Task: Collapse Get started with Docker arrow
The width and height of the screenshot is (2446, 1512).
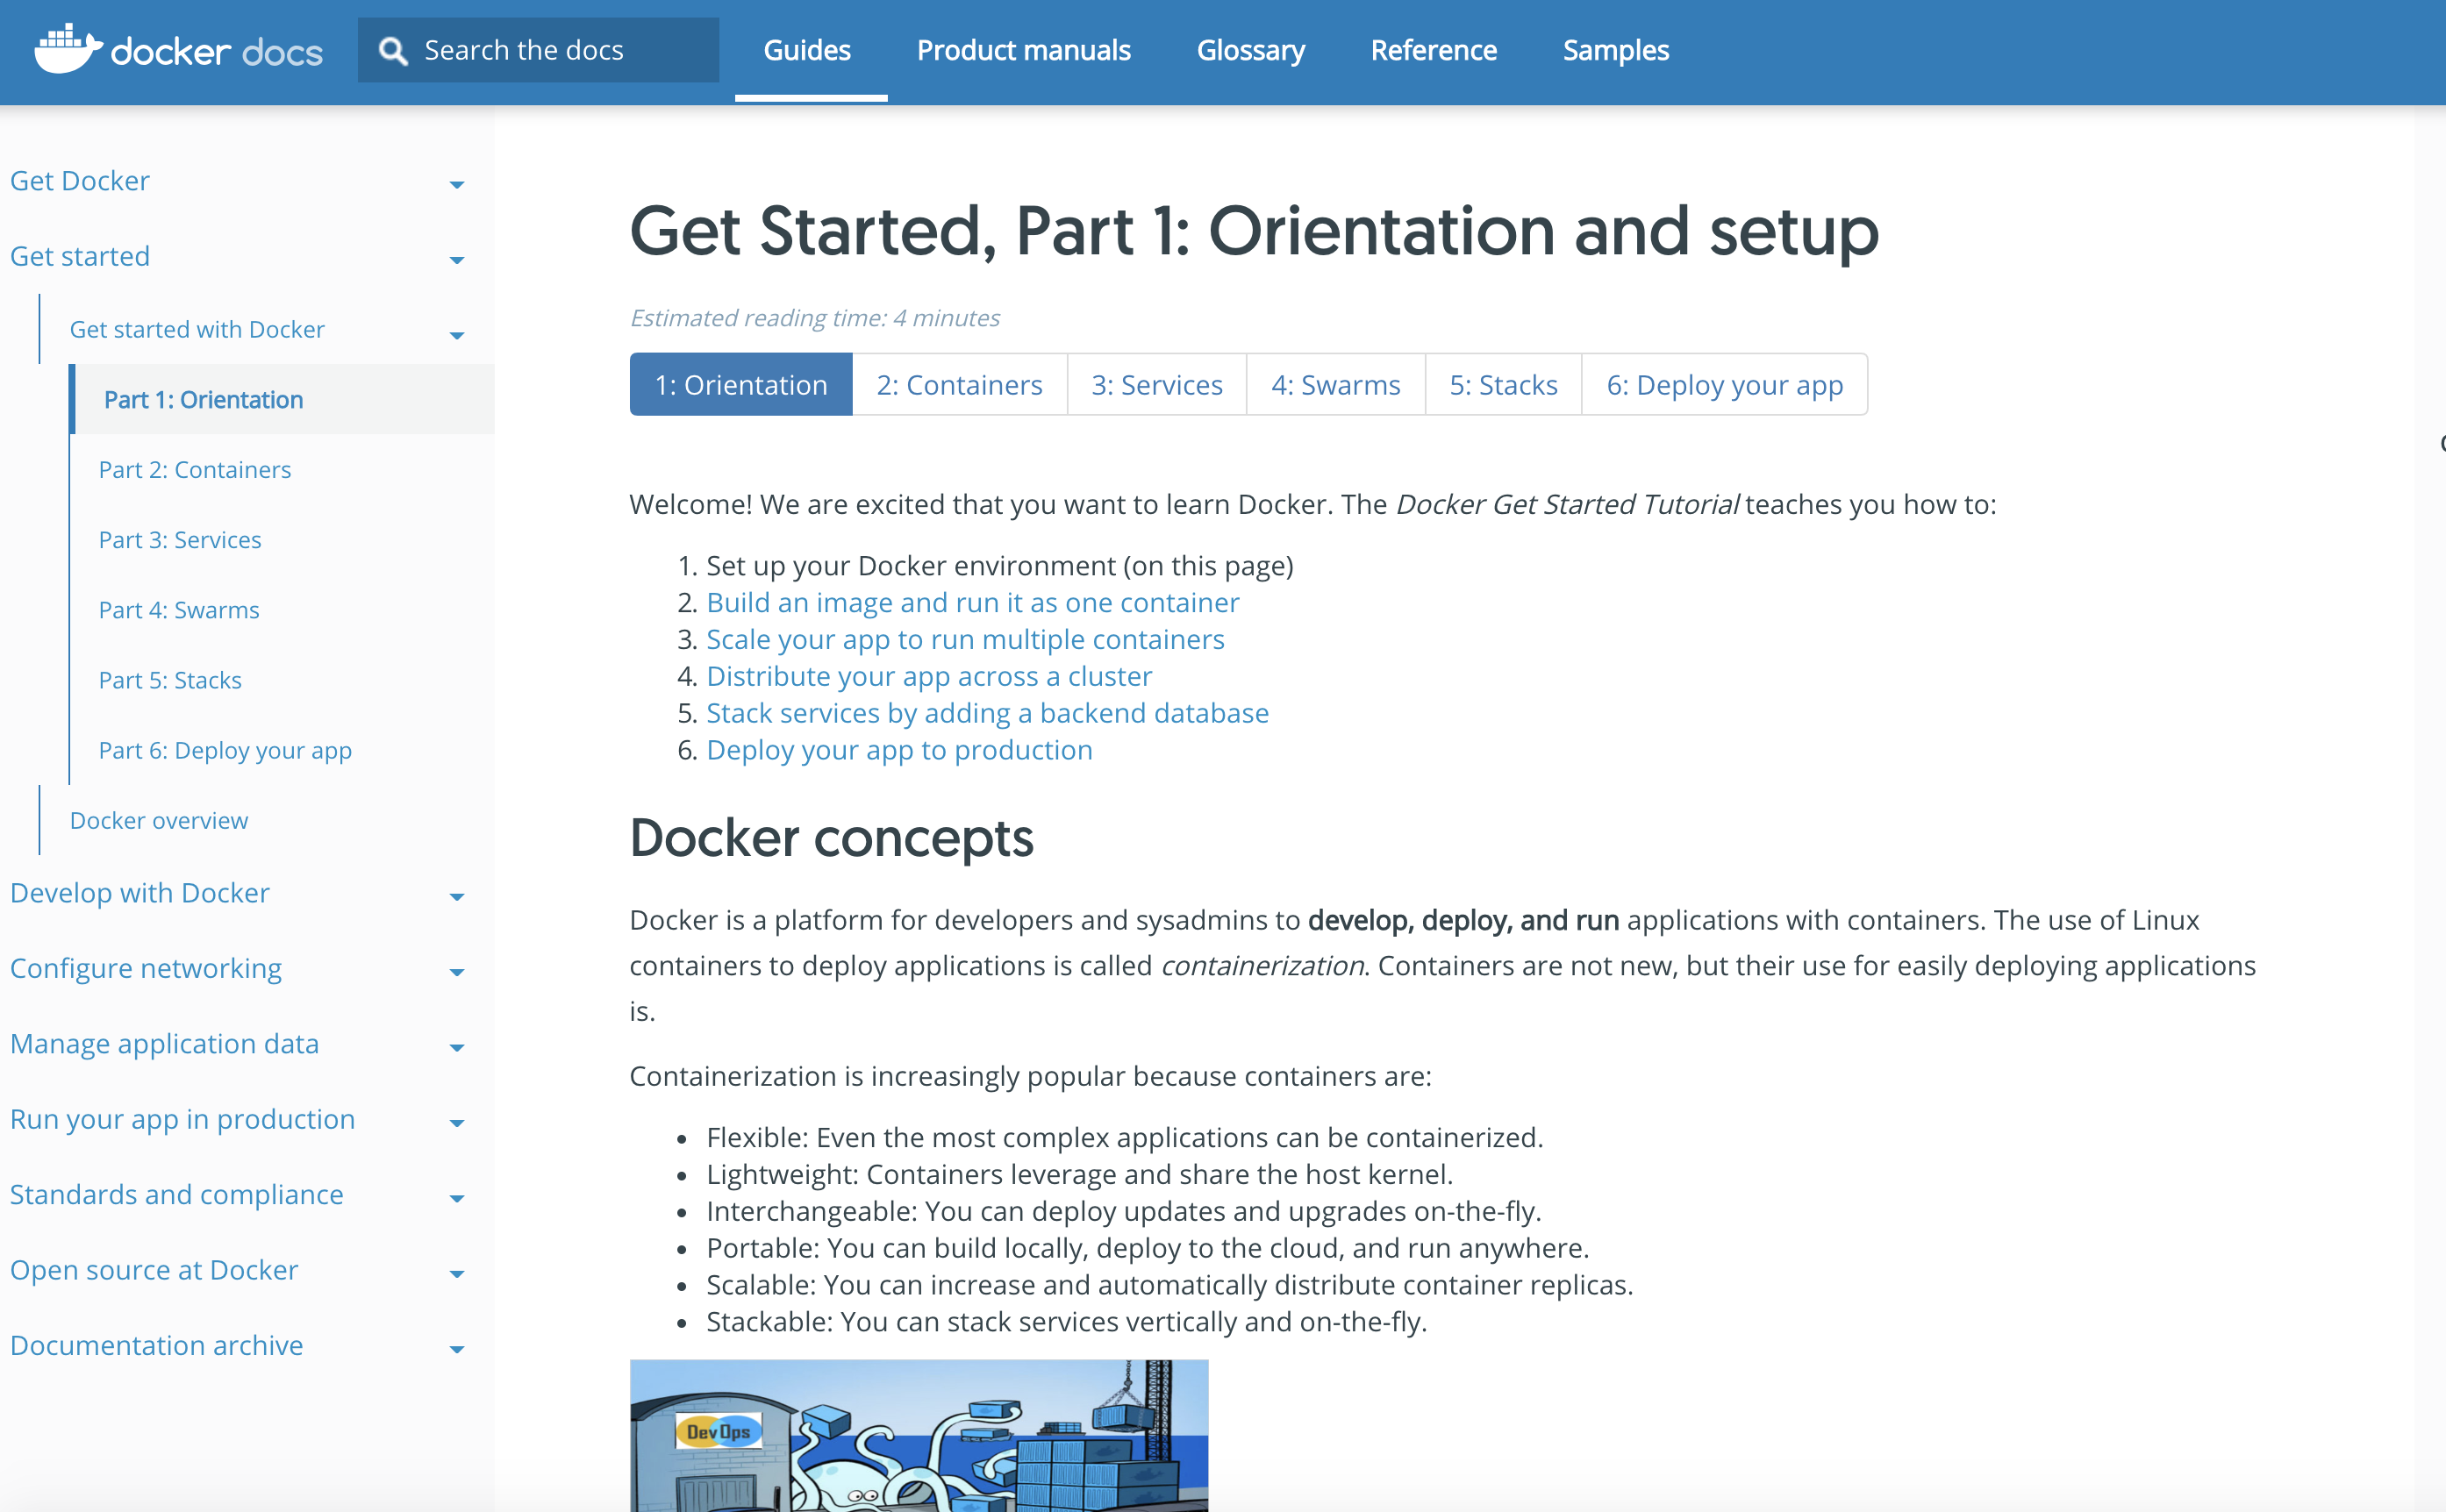Action: (x=457, y=335)
